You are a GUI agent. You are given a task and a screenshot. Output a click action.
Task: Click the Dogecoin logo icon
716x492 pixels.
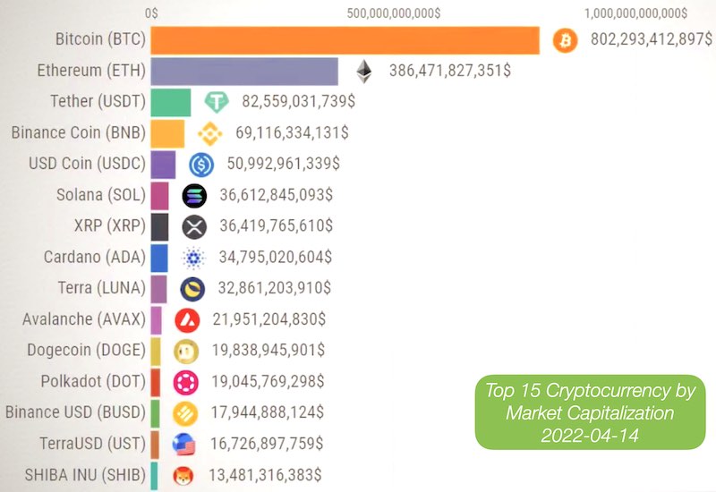[186, 352]
